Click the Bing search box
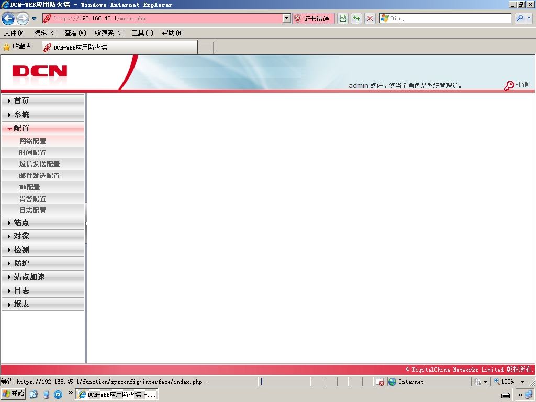The image size is (536, 402). tap(445, 18)
